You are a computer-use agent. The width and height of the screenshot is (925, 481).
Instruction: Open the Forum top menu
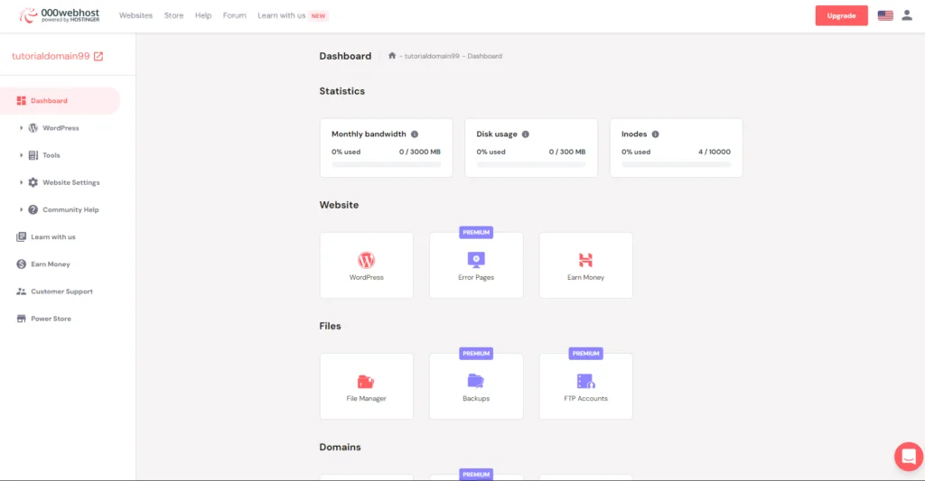pos(234,15)
